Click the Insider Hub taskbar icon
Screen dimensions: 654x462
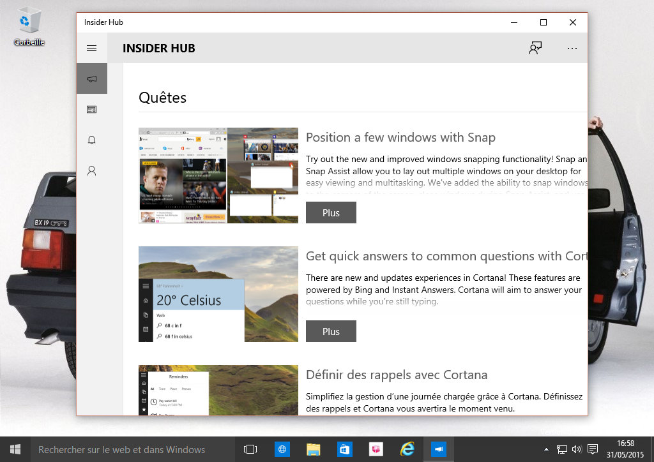pos(438,449)
